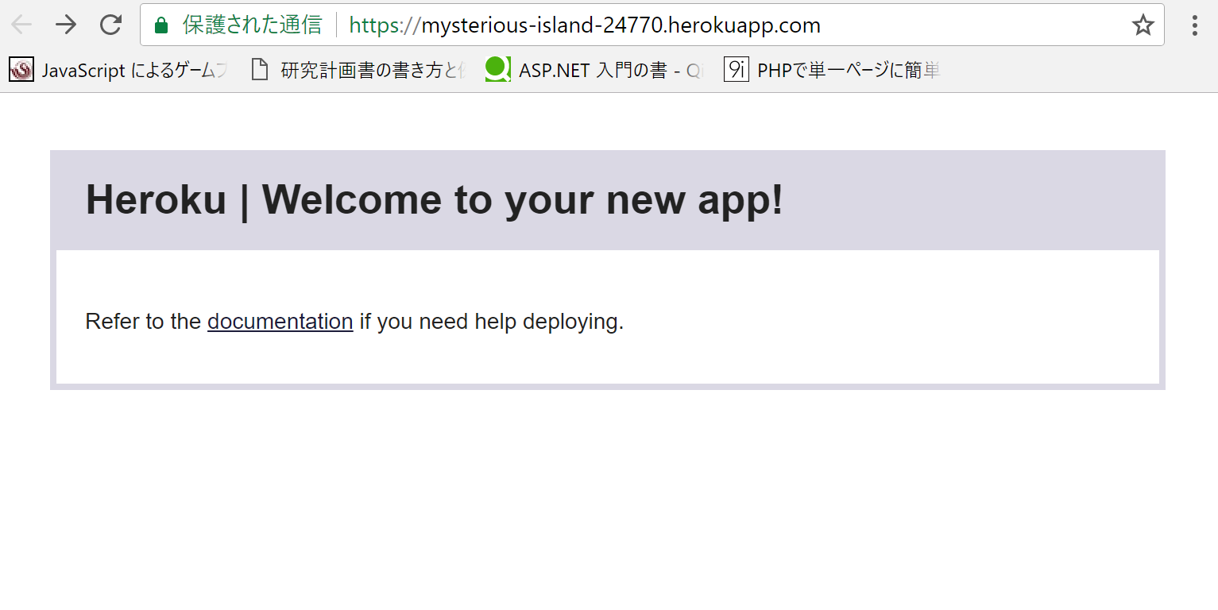Navigate back using the back arrow
Viewport: 1218px width, 610px height.
[21, 25]
